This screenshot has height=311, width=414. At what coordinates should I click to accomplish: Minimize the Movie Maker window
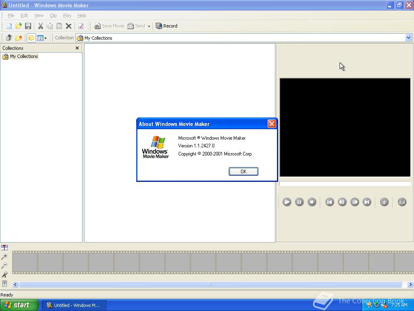[390, 5]
